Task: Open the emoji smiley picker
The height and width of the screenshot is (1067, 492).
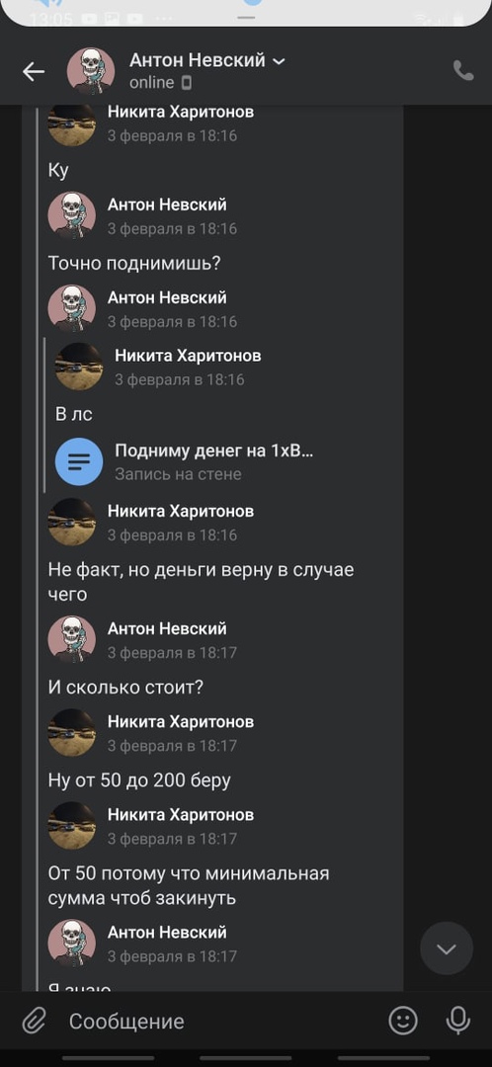Action: 403,1020
